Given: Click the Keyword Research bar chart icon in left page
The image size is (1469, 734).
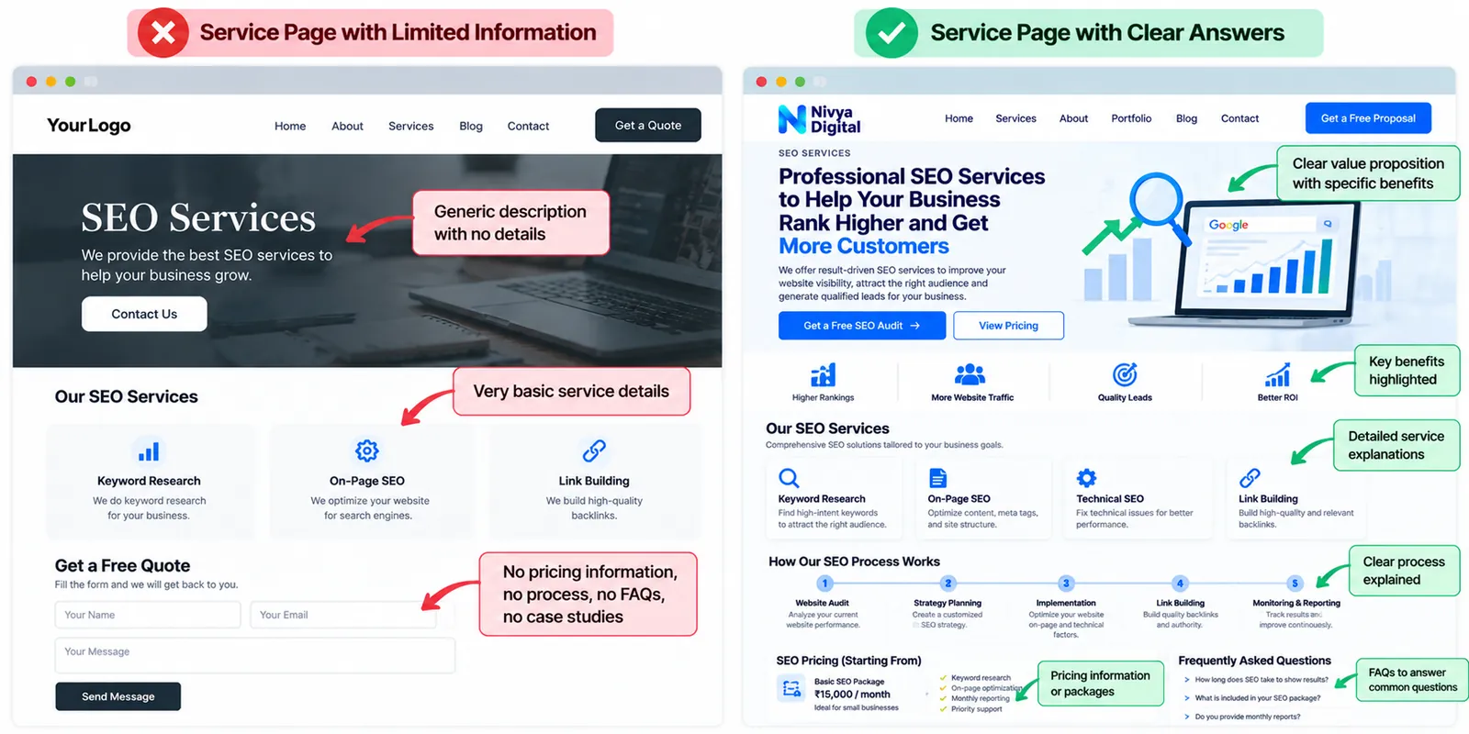Looking at the screenshot, I should (x=149, y=451).
